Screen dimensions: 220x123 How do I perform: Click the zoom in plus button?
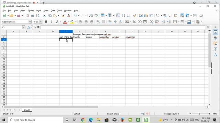coord(209,114)
